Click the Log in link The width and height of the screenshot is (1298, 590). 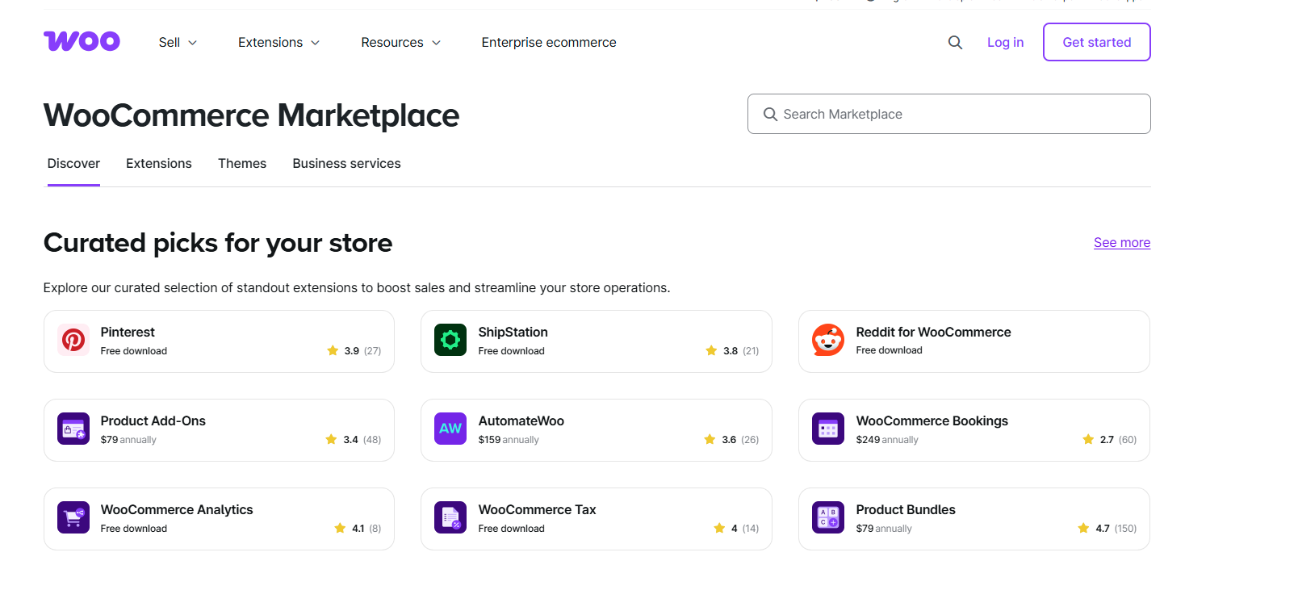(1005, 42)
